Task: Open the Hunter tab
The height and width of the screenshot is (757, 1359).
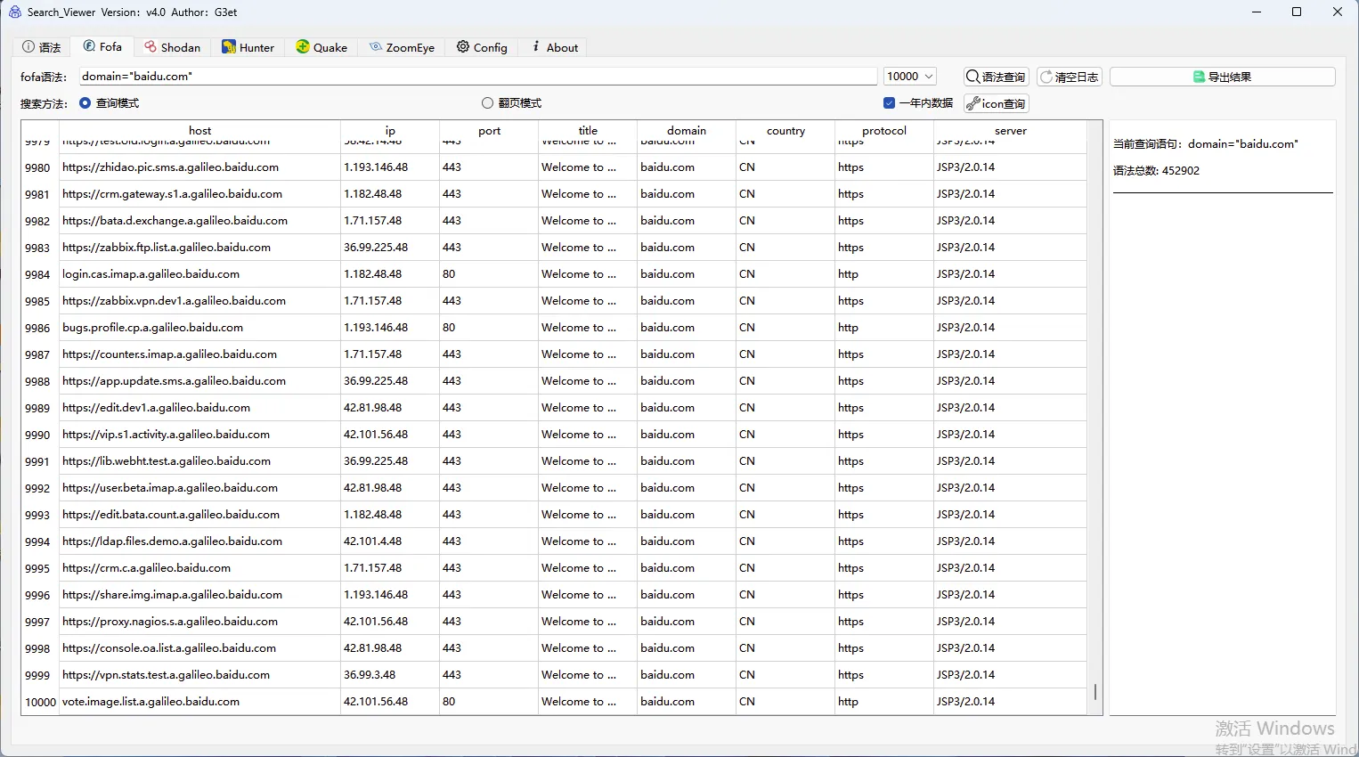Action: coord(248,47)
